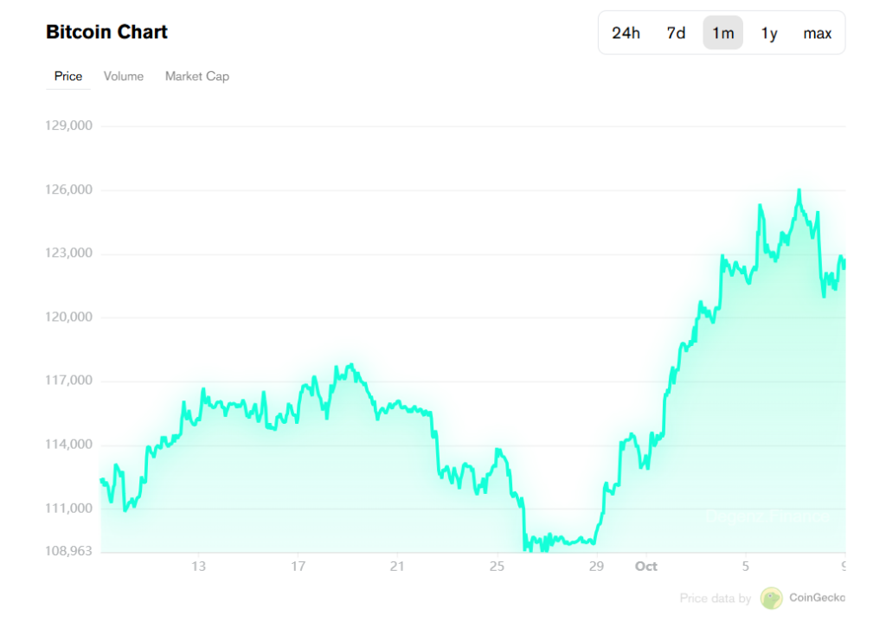Click the 129,000 y-axis label
Image resolution: width=886 pixels, height=628 pixels.
pos(69,125)
